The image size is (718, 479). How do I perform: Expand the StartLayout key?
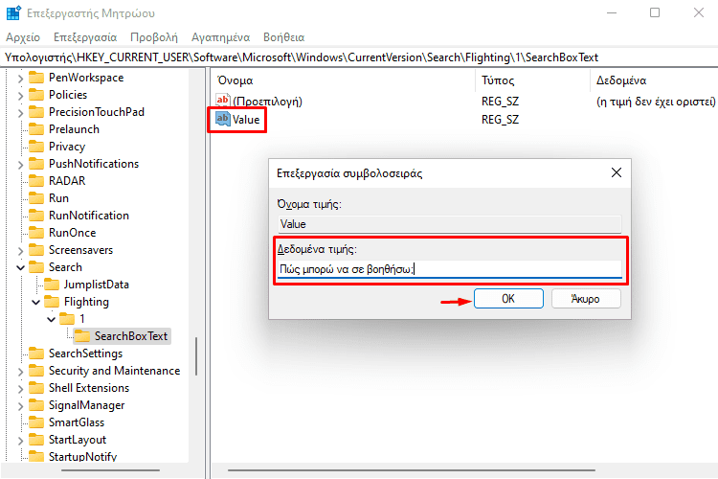20,441
